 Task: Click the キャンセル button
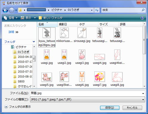(x=132, y=108)
